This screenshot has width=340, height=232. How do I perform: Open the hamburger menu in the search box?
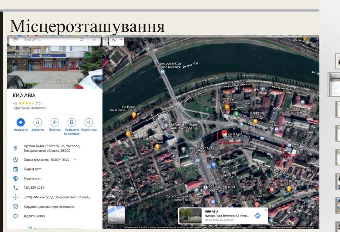click(x=15, y=40)
